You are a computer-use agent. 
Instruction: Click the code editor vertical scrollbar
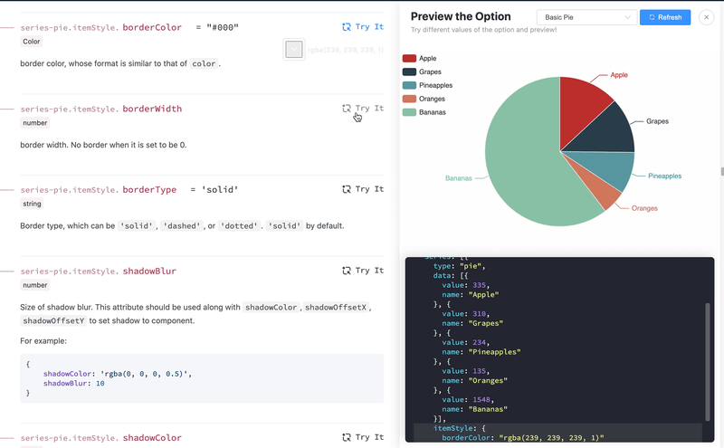tap(708, 362)
